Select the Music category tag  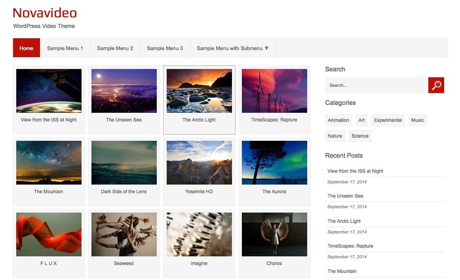(417, 120)
